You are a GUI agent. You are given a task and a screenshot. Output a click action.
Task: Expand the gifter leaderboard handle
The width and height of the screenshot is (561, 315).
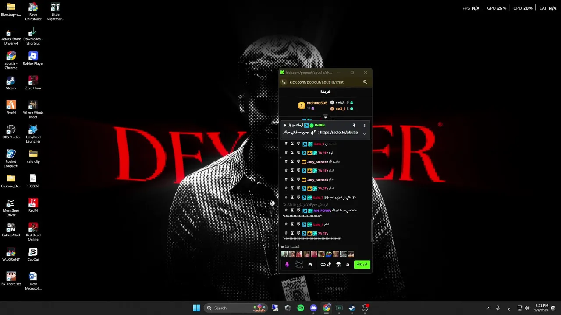[325, 117]
